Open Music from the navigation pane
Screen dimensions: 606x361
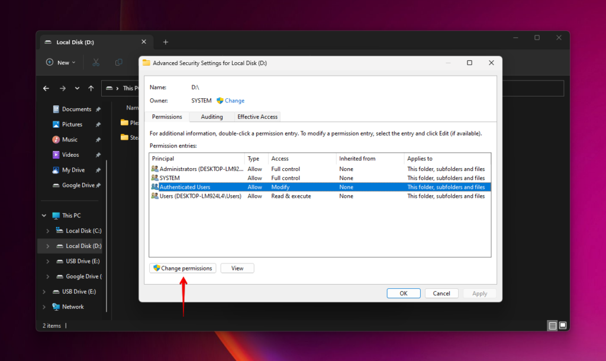69,139
